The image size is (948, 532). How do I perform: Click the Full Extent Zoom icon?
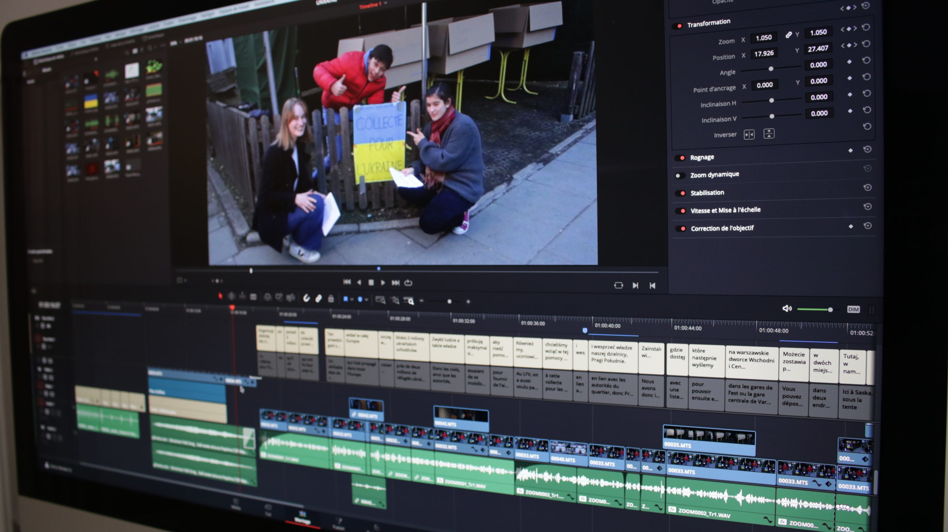click(380, 300)
